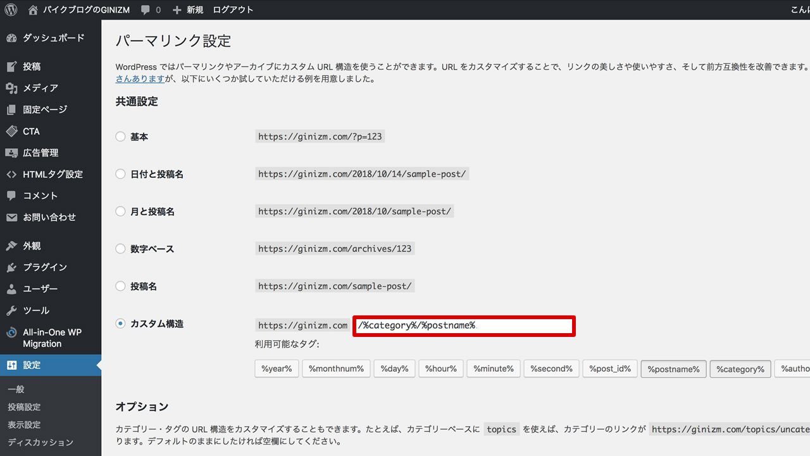This screenshot has height=456, width=810.
Task: Toggle the %postname% tag button
Action: click(x=673, y=369)
